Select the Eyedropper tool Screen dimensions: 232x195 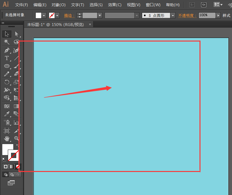click(6, 114)
